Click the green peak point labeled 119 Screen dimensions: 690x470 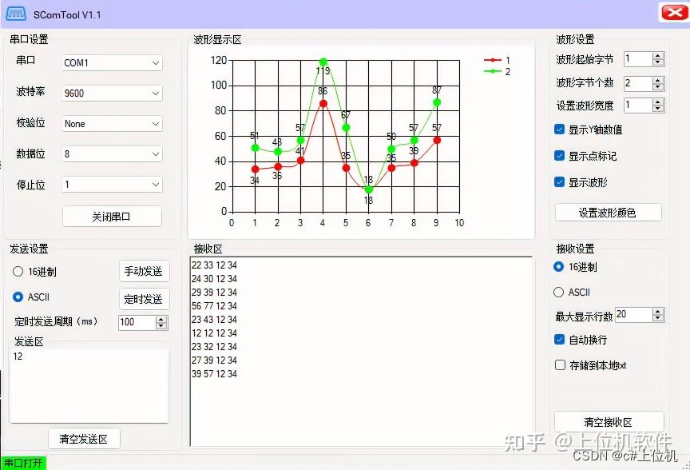click(323, 62)
